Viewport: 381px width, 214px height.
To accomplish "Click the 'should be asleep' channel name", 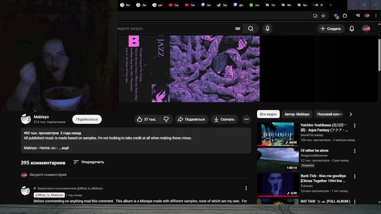I will [x=312, y=135].
